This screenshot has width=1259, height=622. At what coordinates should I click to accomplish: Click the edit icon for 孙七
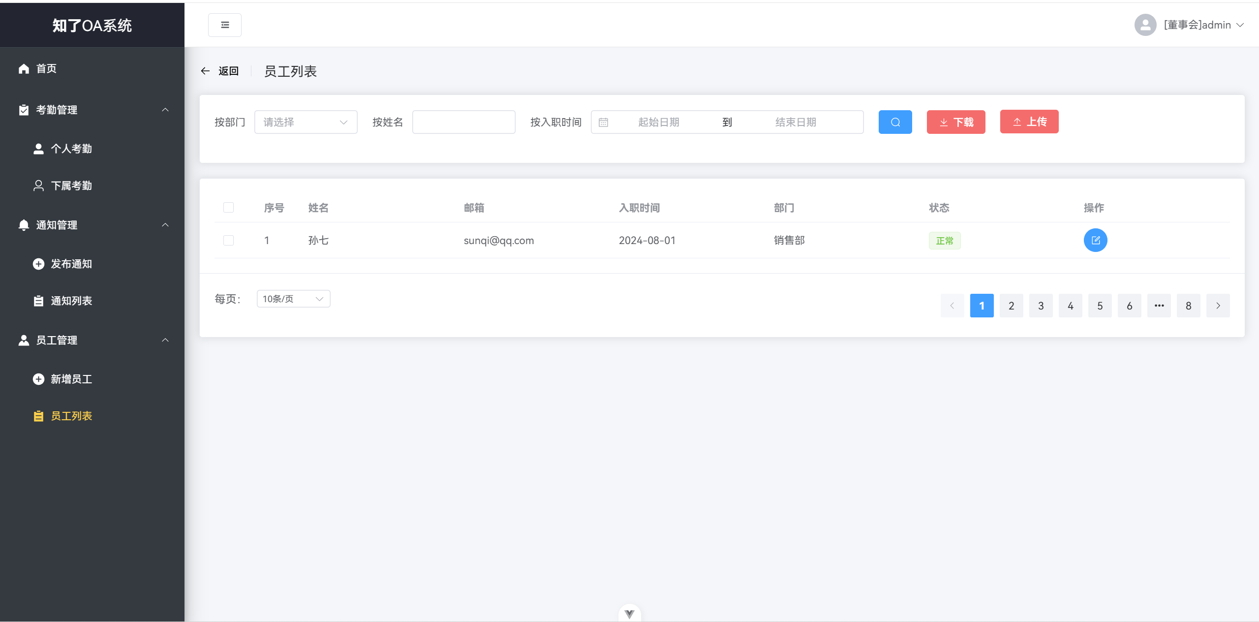(1095, 240)
